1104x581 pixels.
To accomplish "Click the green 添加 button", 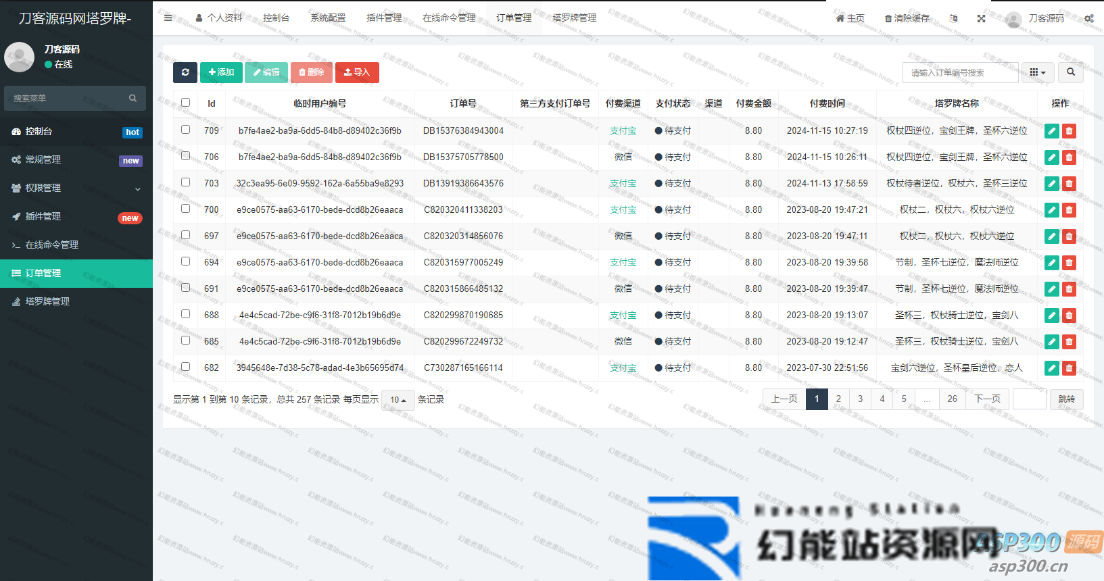I will pos(221,72).
